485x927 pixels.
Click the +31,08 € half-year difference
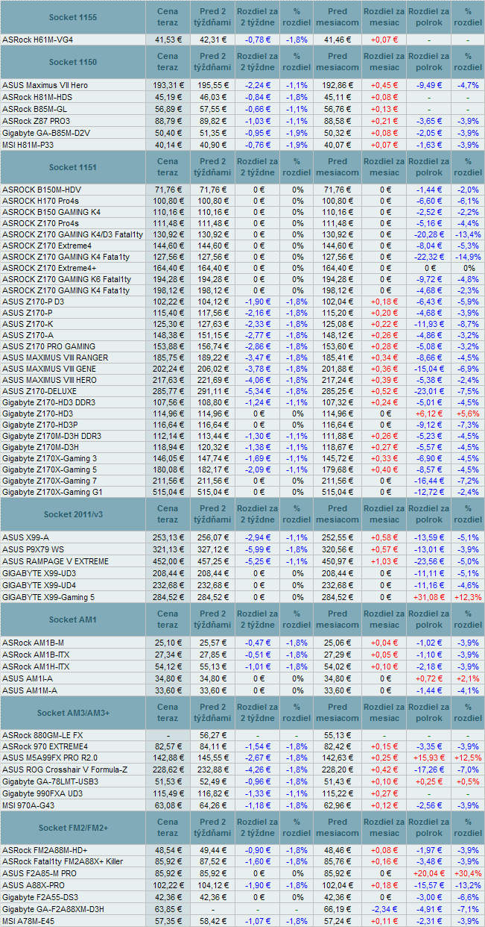[429, 597]
